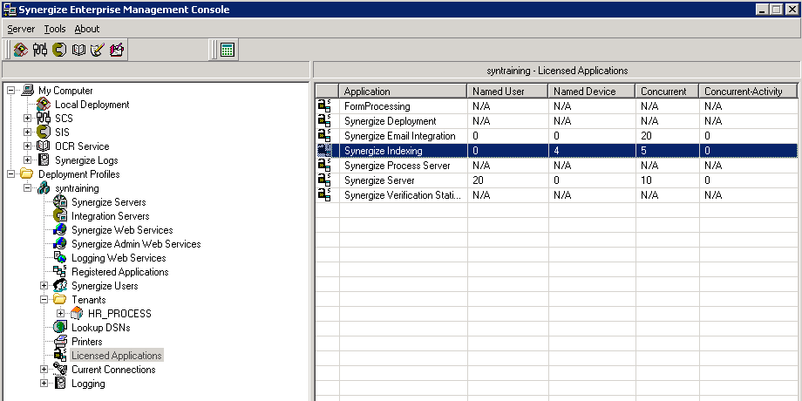Screen dimensions: 802x401
Task: Expand the Synergize Users node
Action: coord(44,285)
